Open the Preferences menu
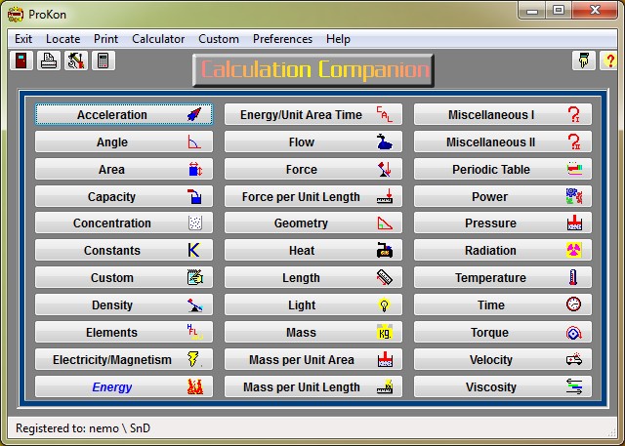This screenshot has height=446, width=625. 282,39
